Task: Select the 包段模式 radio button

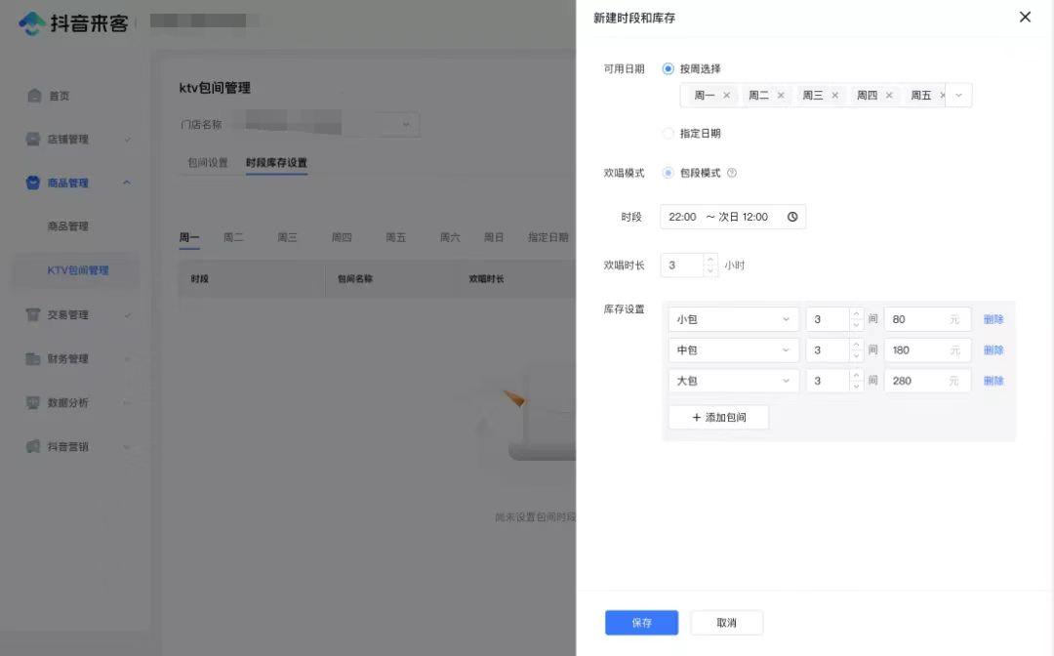Action: [668, 173]
